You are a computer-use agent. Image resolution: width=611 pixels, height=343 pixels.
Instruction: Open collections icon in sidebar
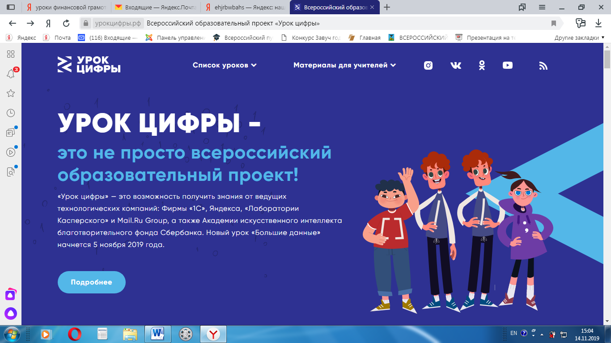click(11, 133)
